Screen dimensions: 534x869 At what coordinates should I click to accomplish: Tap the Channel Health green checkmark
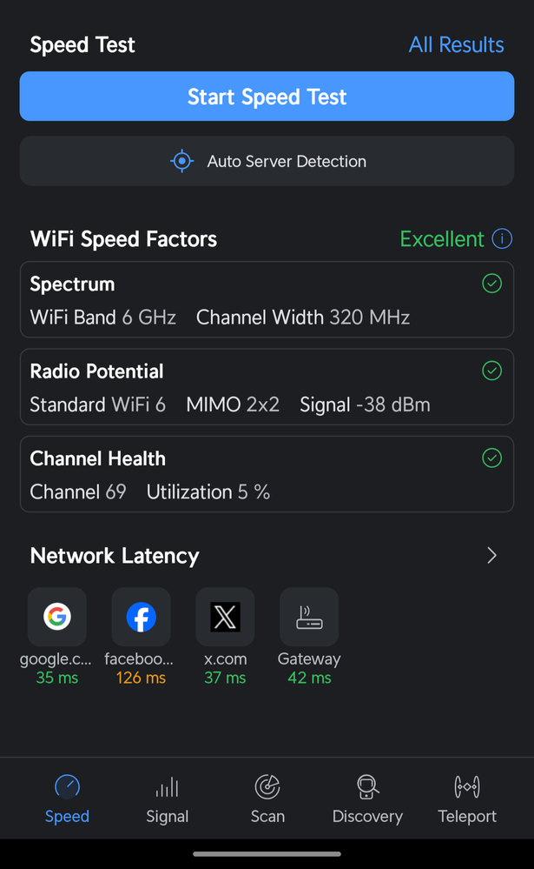click(x=491, y=458)
